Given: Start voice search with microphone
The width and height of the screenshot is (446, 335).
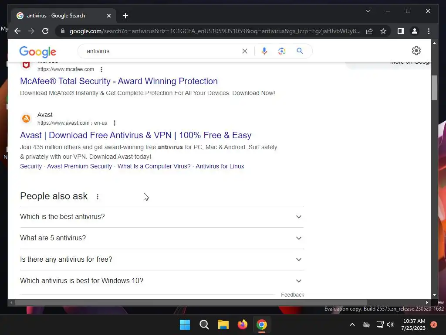Looking at the screenshot, I should [x=264, y=51].
